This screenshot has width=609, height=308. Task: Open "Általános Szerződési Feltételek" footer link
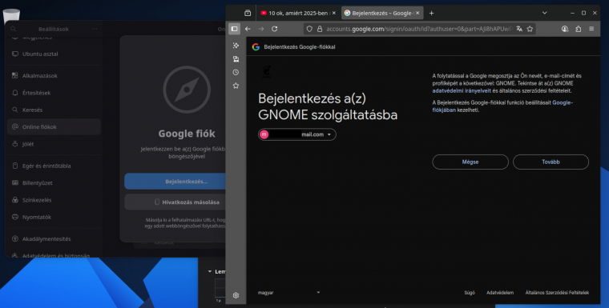557,293
